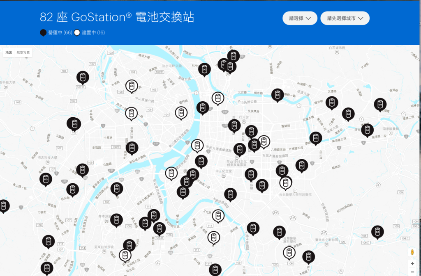Image resolution: width=421 pixels, height=276 pixels.
Task: Click the Street View pegman icon
Action: pos(412,252)
